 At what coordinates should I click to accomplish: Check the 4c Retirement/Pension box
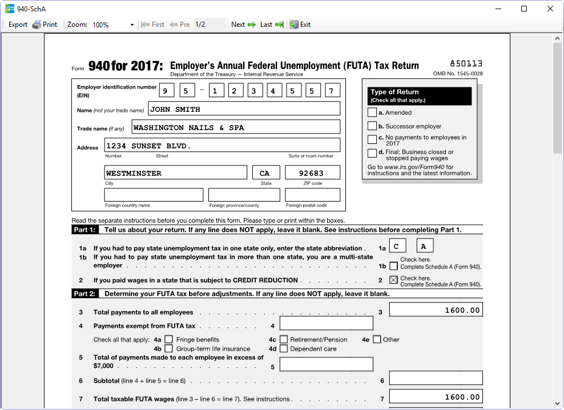pos(284,340)
